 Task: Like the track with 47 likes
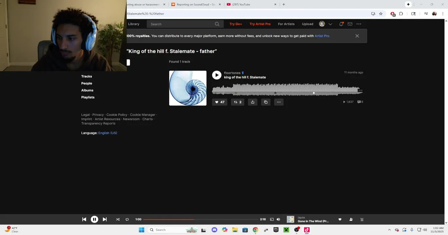(220, 102)
